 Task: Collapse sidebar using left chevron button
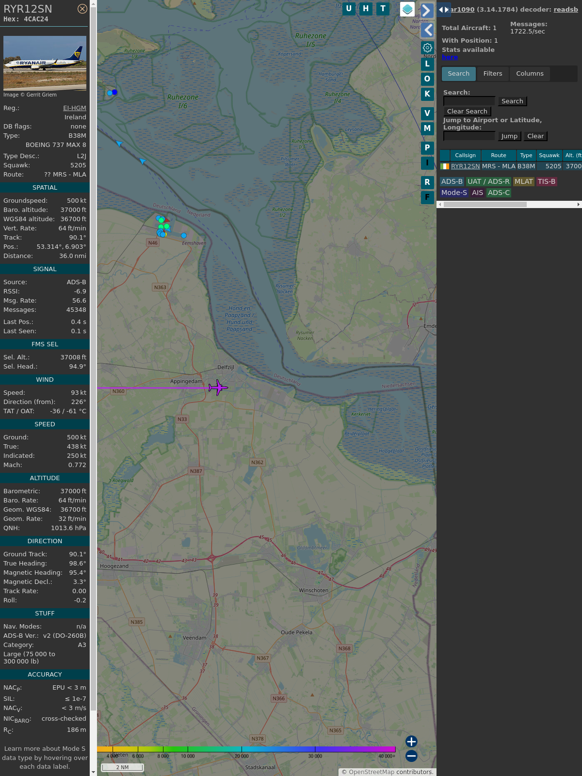tap(427, 30)
